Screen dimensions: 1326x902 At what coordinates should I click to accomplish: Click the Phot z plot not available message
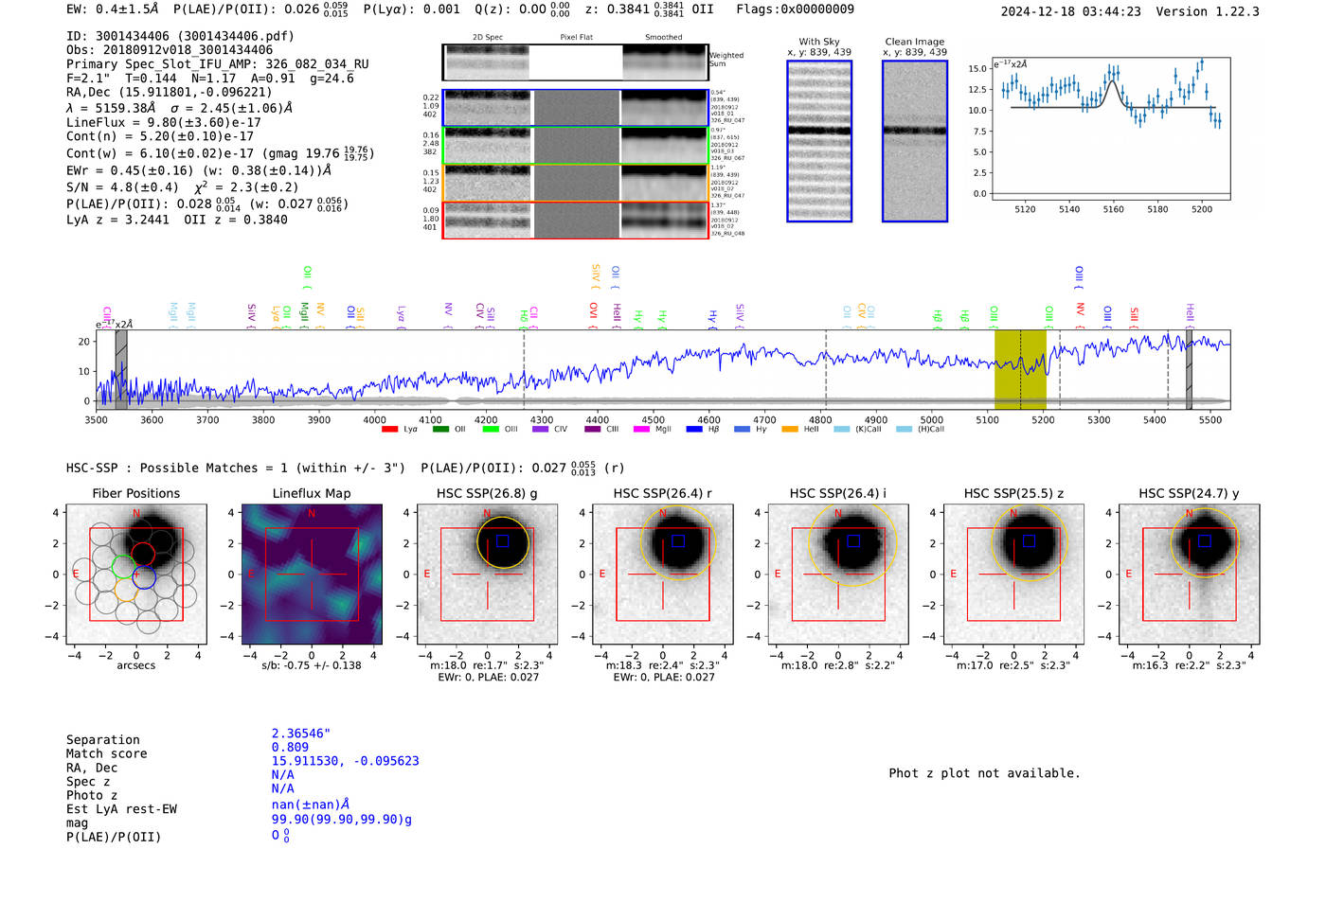pyautogui.click(x=984, y=773)
